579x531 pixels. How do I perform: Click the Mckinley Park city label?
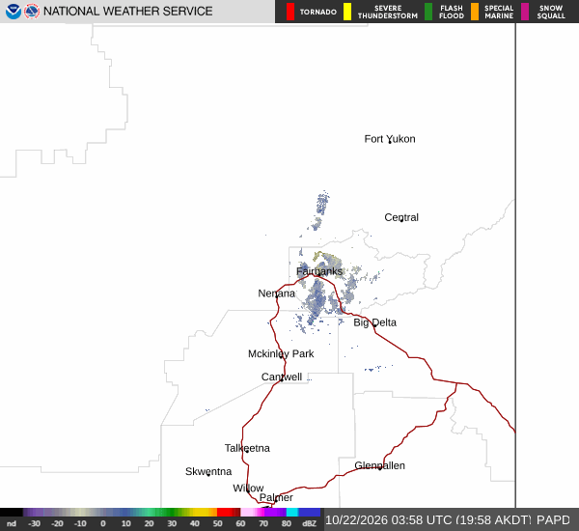(x=281, y=354)
